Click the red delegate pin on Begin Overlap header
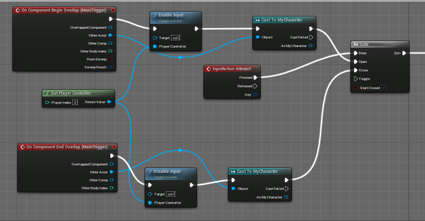The width and height of the screenshot is (425, 221). pyautogui.click(x=113, y=10)
